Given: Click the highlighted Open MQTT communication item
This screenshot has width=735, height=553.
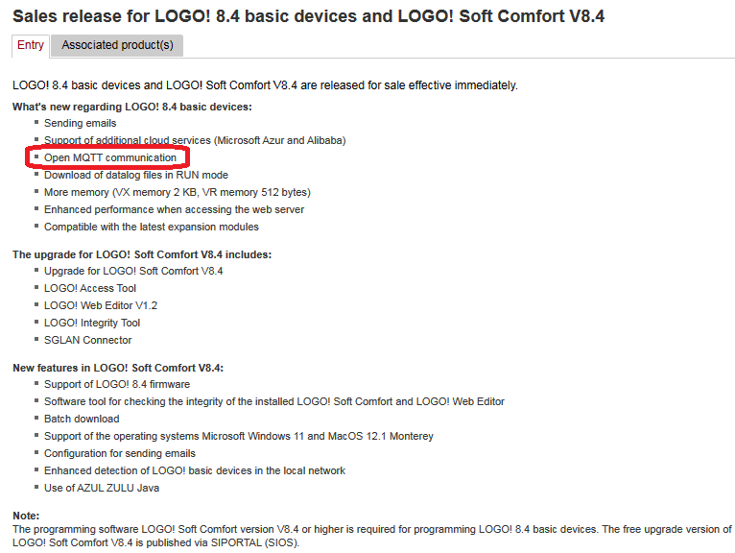Looking at the screenshot, I should [x=110, y=157].
